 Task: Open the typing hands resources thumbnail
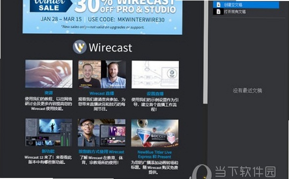49,74
